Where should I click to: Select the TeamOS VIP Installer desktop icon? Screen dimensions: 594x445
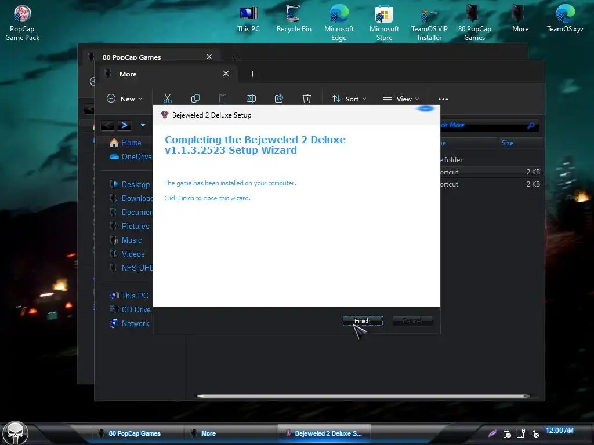tap(430, 23)
